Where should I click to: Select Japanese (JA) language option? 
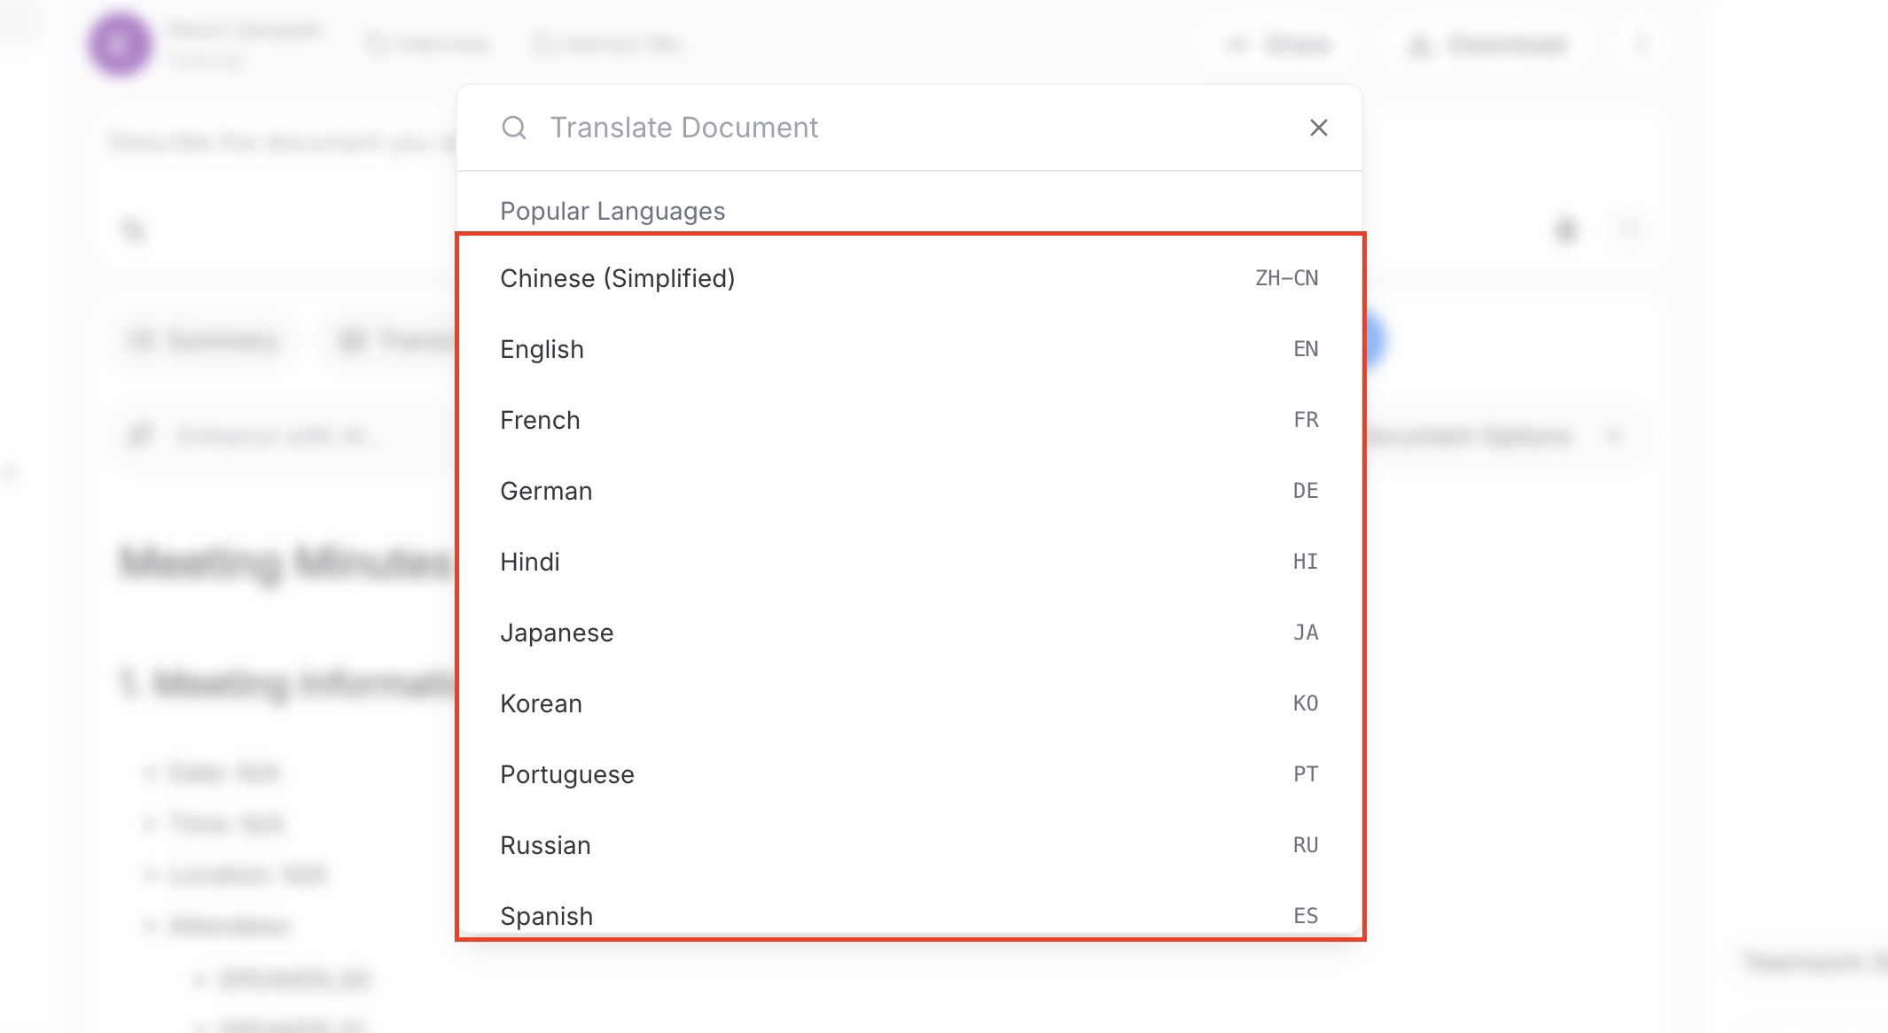pyautogui.click(x=909, y=632)
